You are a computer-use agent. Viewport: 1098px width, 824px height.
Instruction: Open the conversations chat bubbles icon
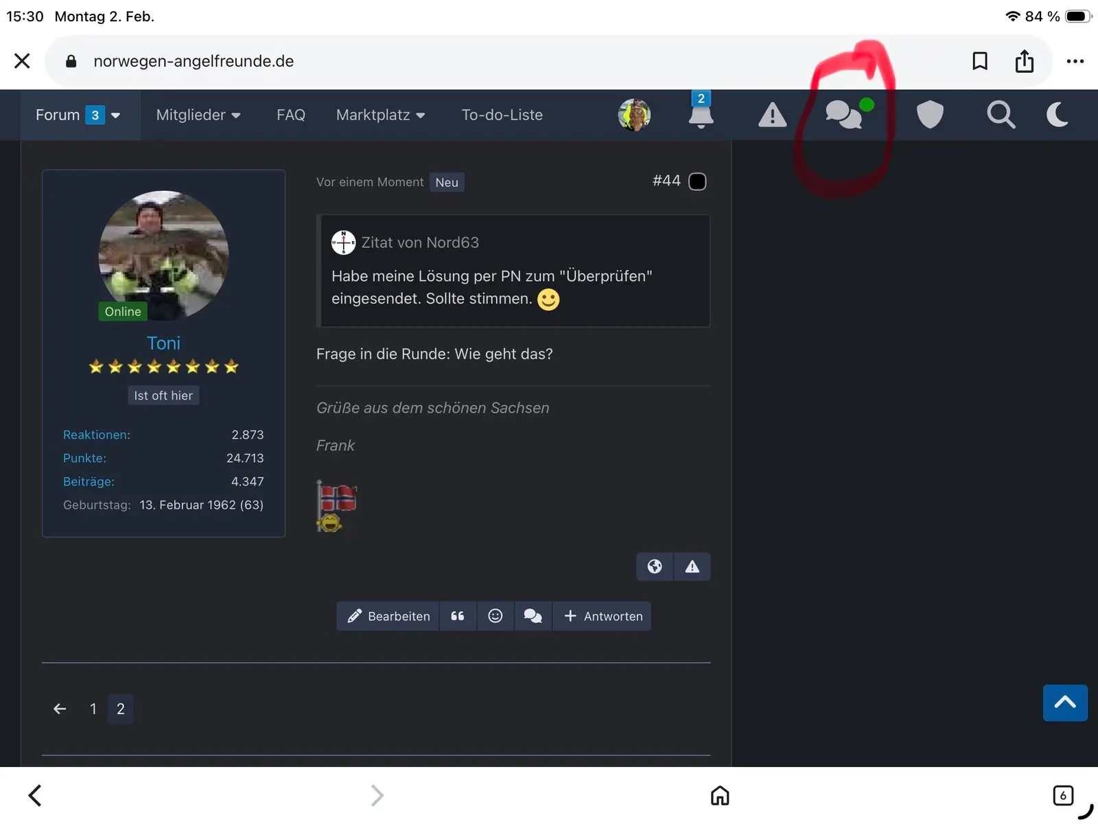coord(843,115)
